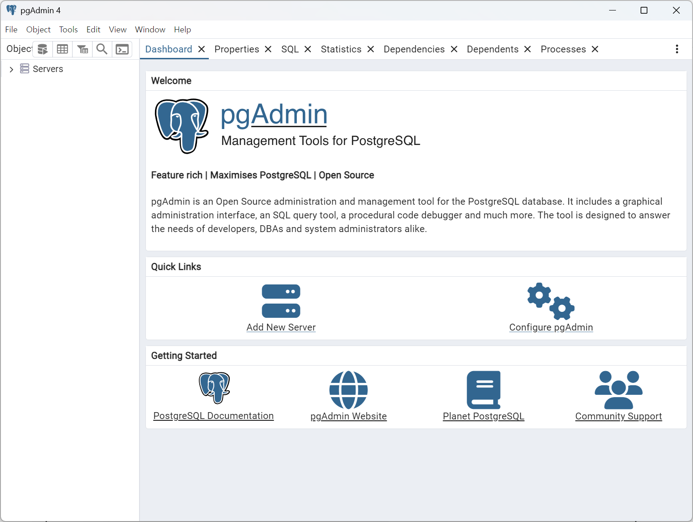Switch to the Dependents tab
The width and height of the screenshot is (693, 522).
point(492,49)
